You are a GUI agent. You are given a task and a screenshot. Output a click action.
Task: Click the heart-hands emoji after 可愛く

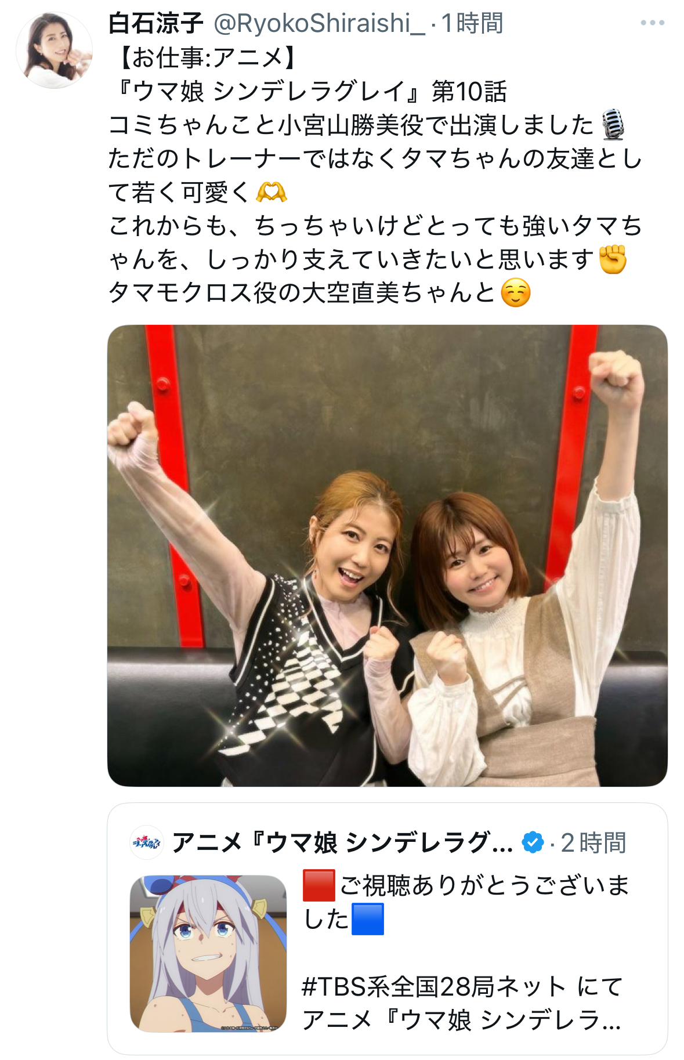[x=272, y=193]
